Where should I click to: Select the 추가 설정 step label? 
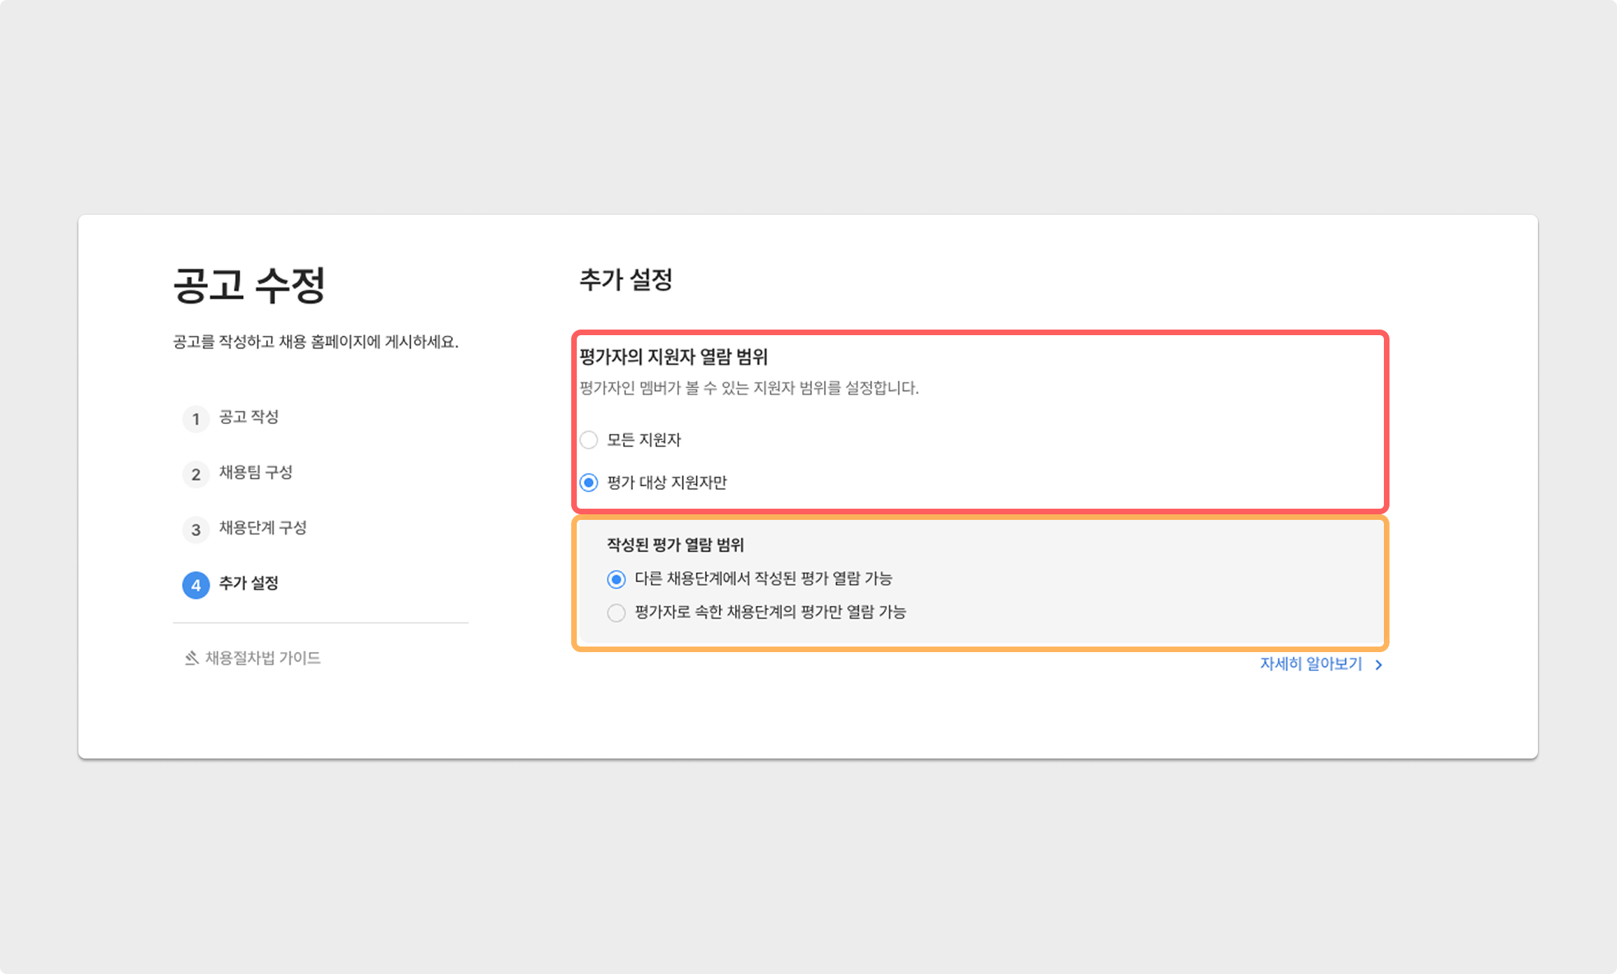248,584
